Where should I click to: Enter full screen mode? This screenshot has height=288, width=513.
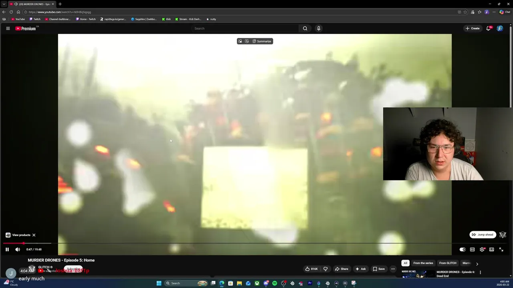coord(501,250)
